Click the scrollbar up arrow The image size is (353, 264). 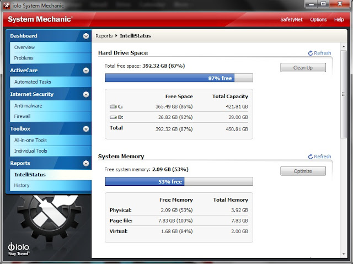click(344, 46)
